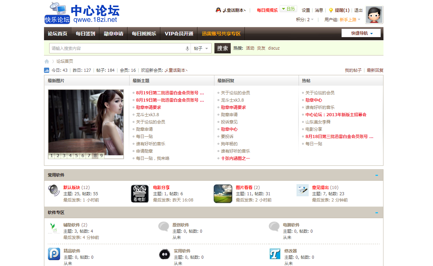The height and width of the screenshot is (266, 433).
Task: Go to 每日签到 in navigation bar
Action: [85, 34]
